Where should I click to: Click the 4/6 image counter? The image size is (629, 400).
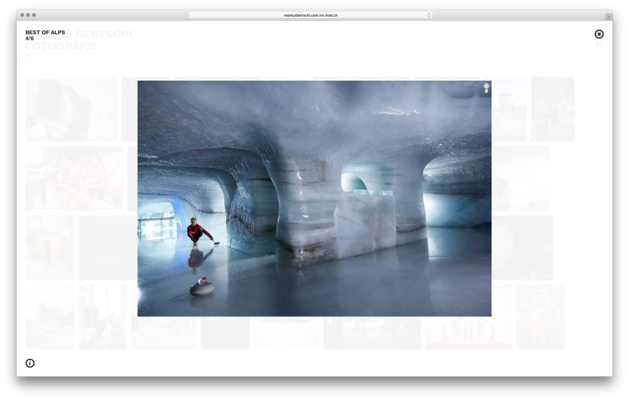click(29, 39)
